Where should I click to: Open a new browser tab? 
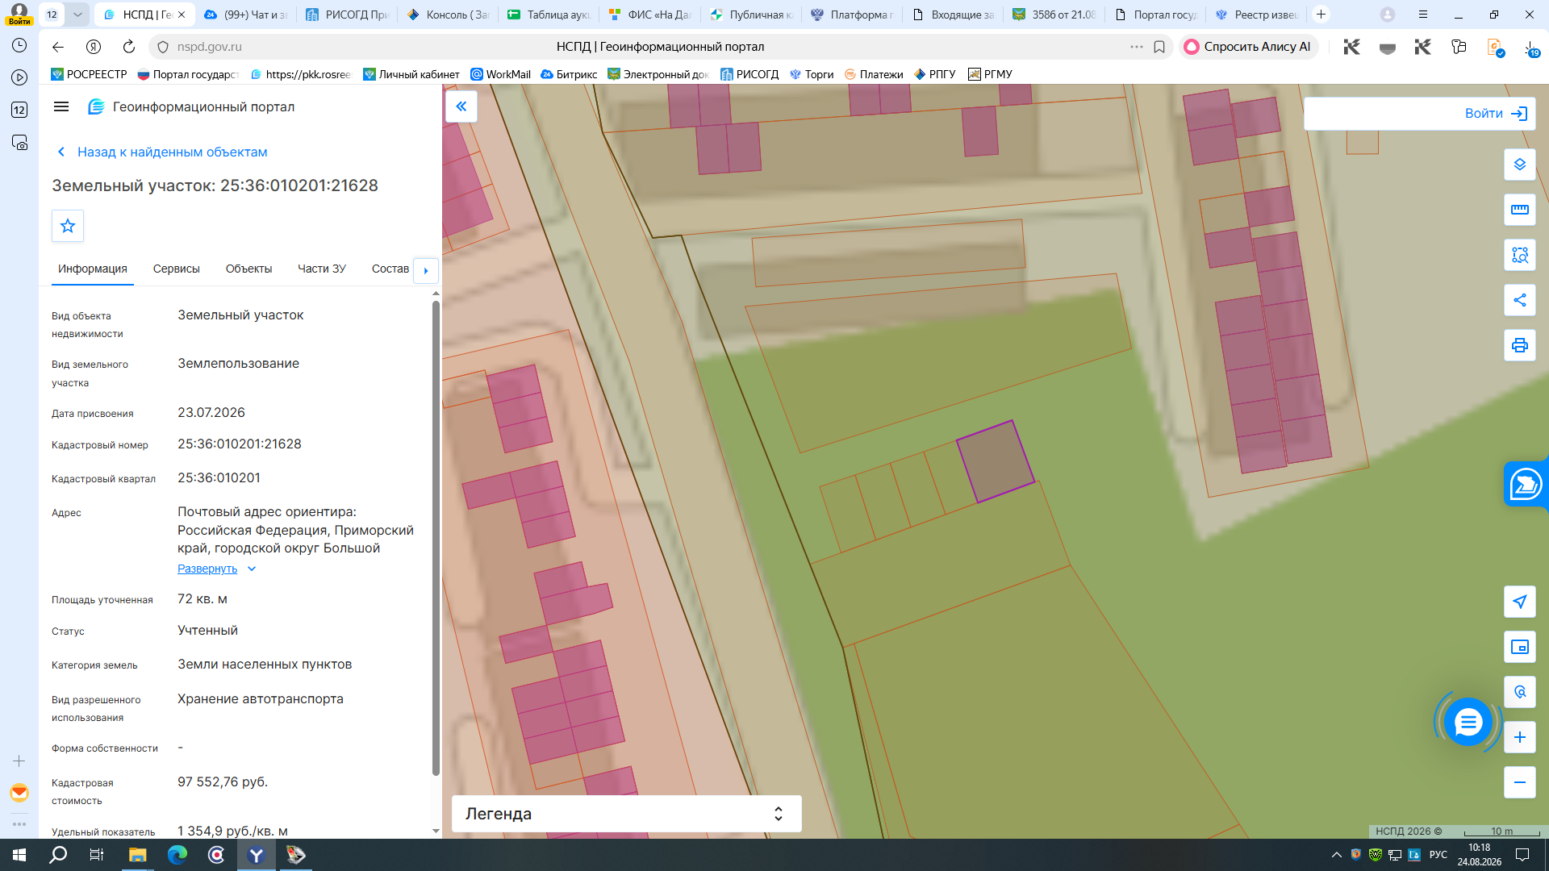click(1321, 15)
